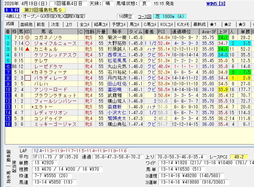Image resolution: width=254 pixels, height=187 pixels.
Task: Click the PCI column header
Action: click(x=162, y=32)
